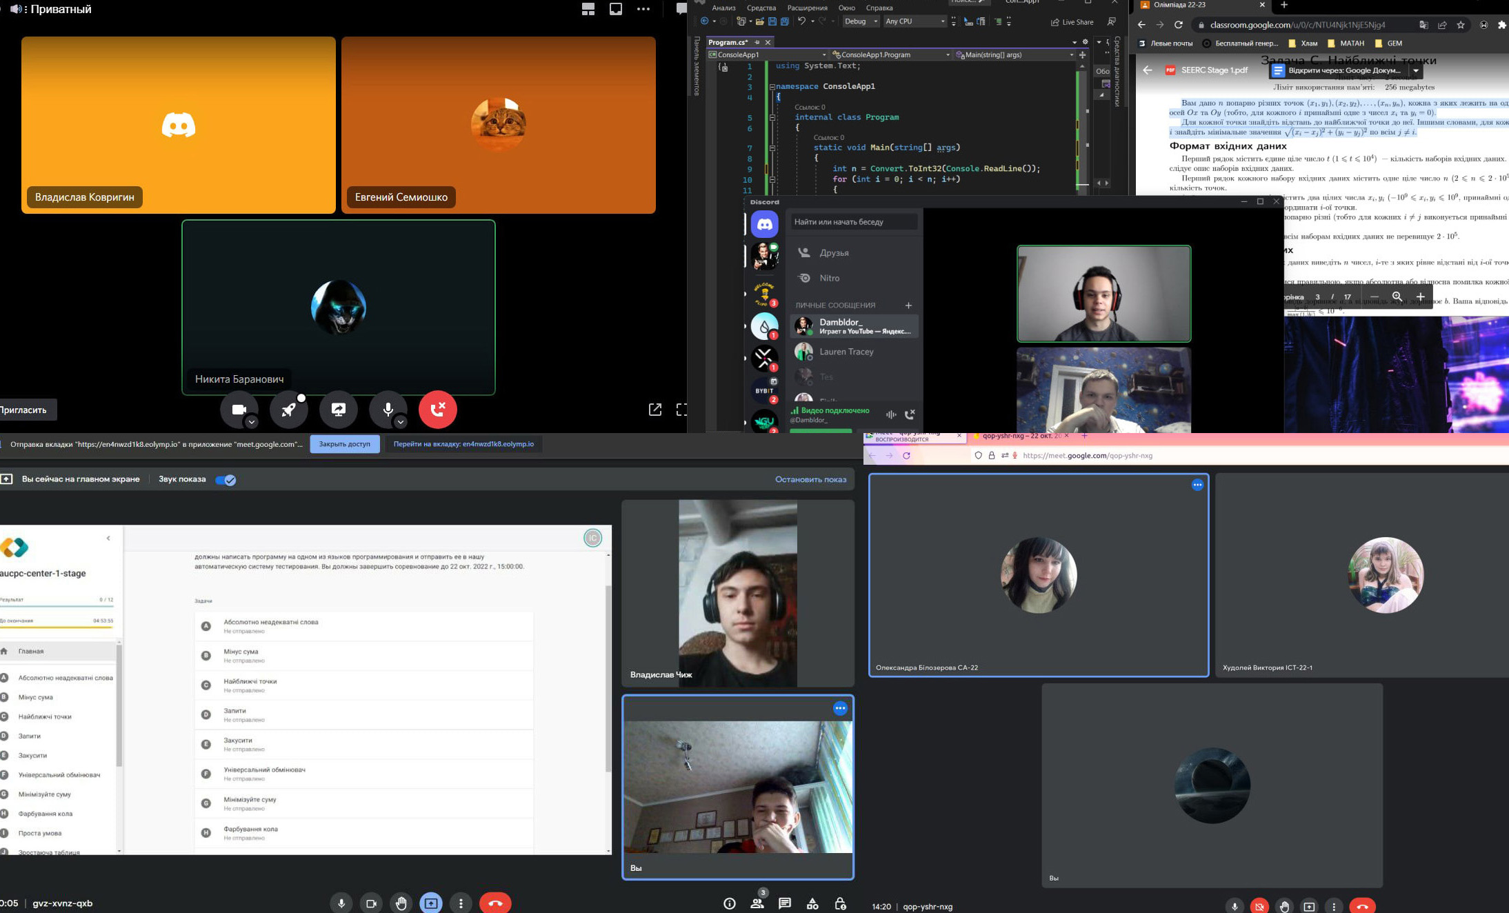Click the Undo icon in Visual Studio
This screenshot has height=913, width=1509.
801,21
